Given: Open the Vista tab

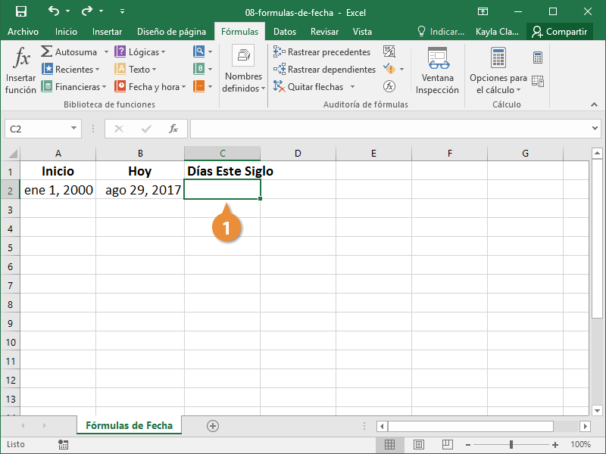Looking at the screenshot, I should coord(362,32).
